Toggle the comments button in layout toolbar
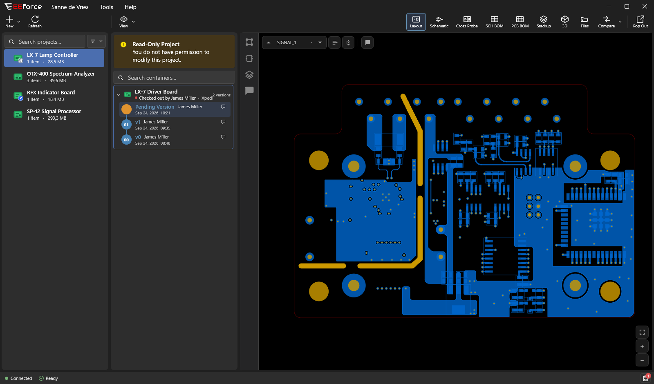654x384 pixels. [x=367, y=42]
